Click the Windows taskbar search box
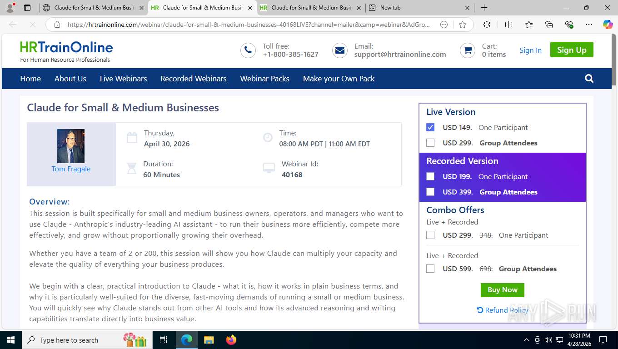Screen dimensions: 618x349 point(86,340)
